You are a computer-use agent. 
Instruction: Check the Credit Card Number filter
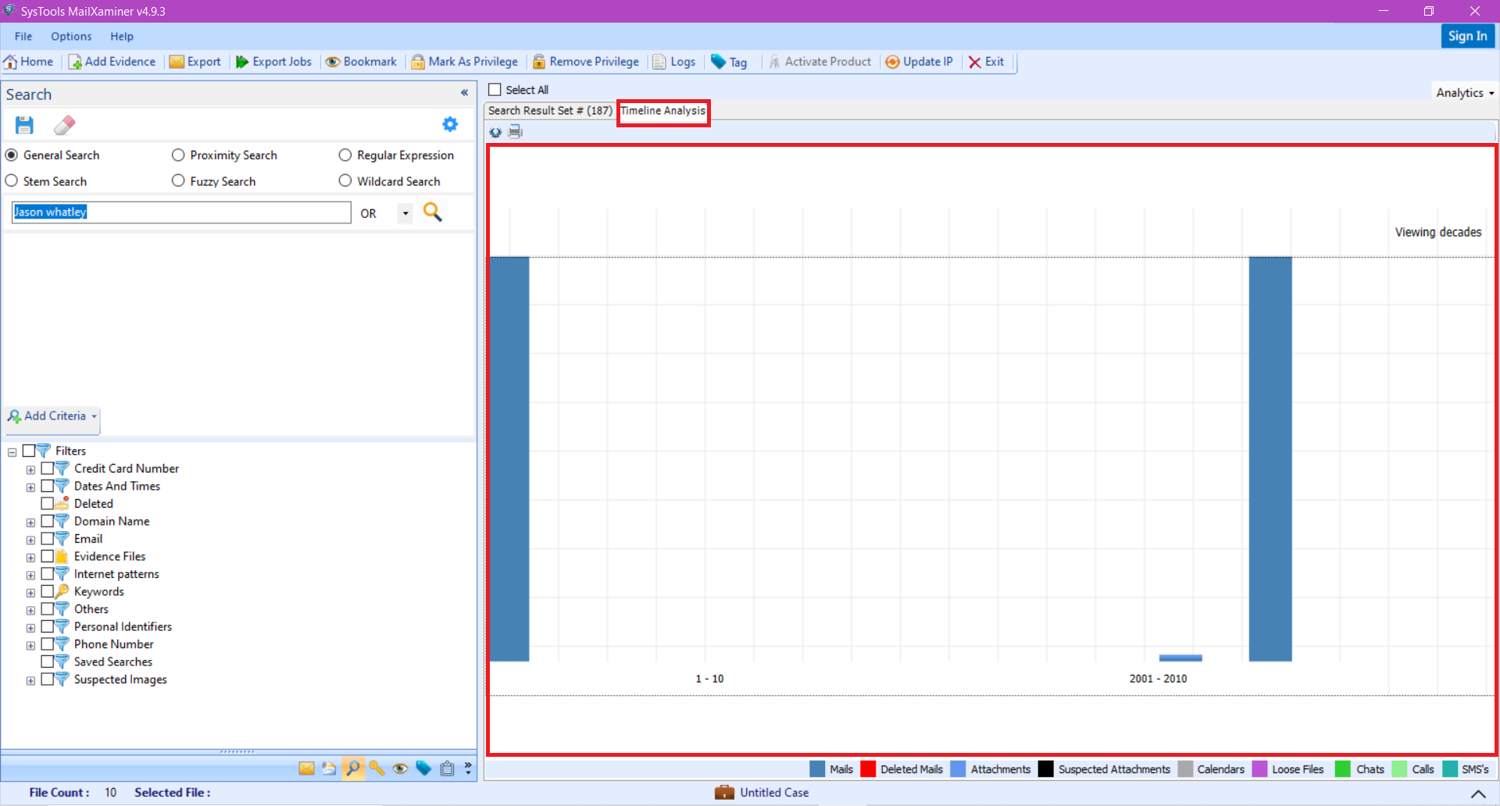pos(48,469)
